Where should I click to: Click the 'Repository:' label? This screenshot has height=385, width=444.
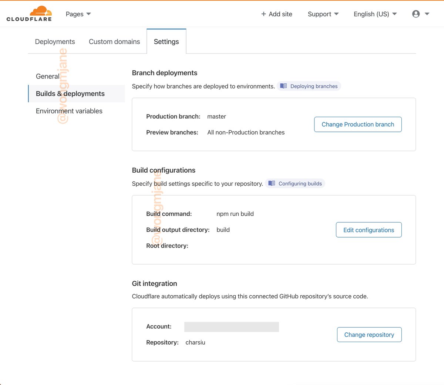(x=162, y=342)
